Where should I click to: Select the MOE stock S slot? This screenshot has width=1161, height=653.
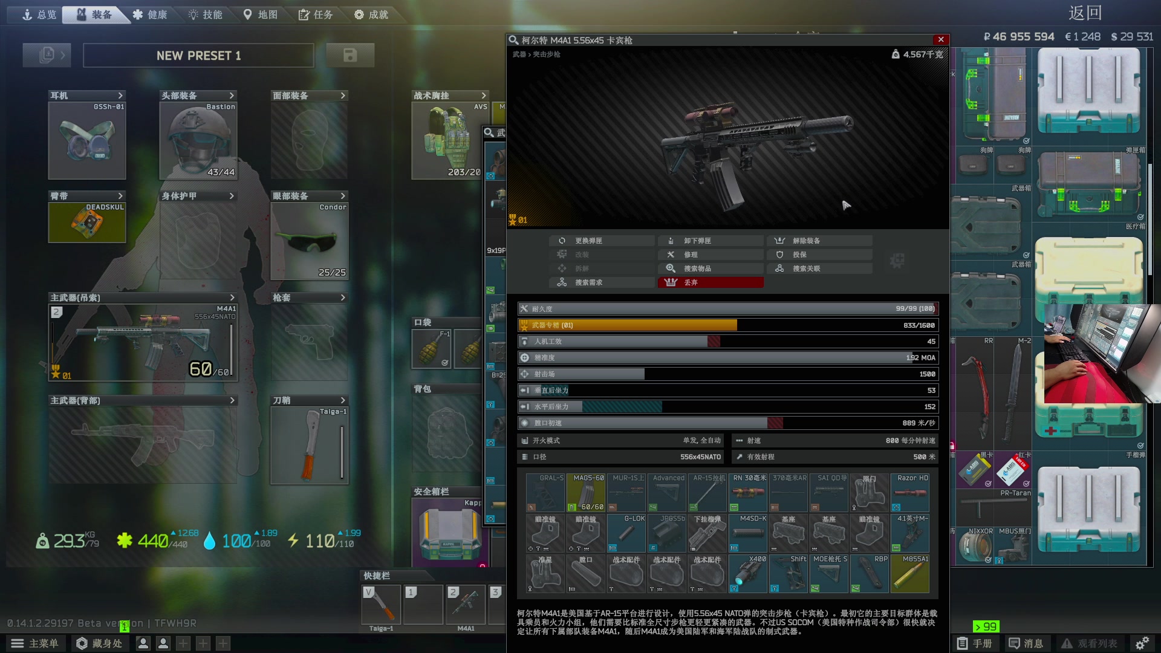pos(829,574)
